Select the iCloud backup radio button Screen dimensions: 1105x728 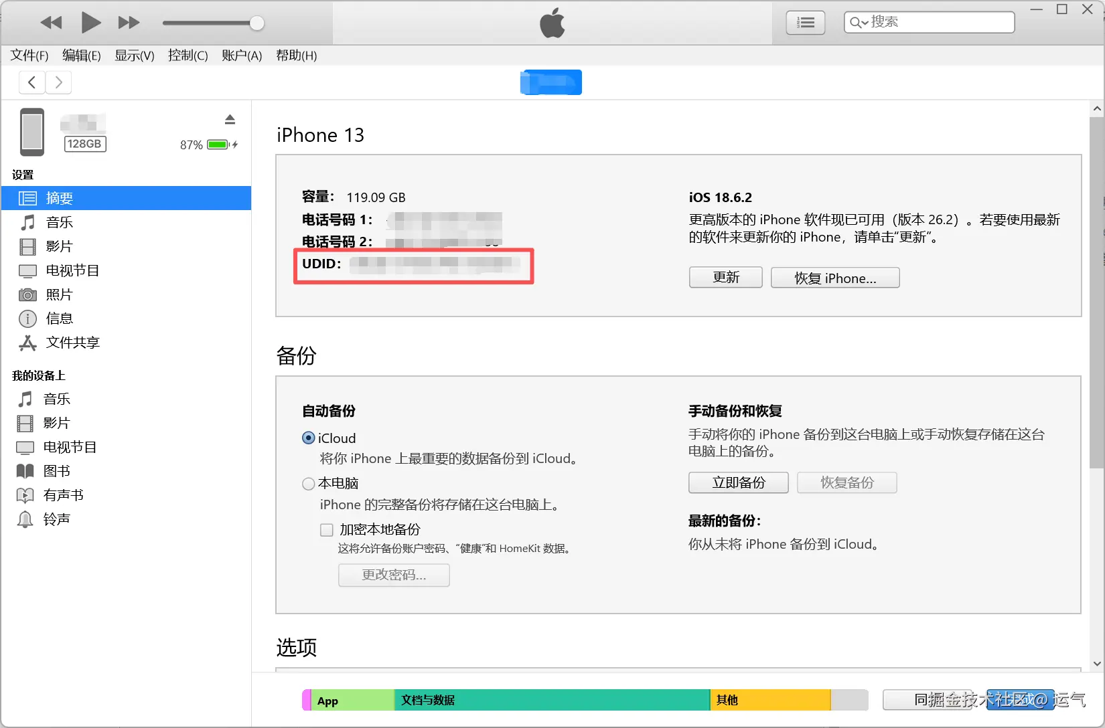point(309,438)
